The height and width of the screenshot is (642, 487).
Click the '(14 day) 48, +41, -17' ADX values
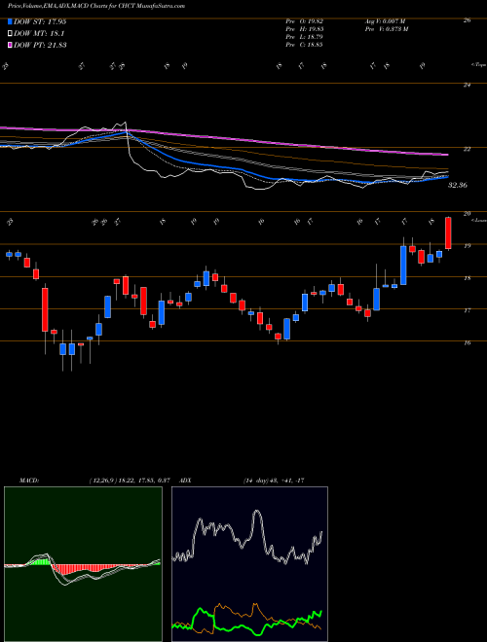[x=273, y=480]
